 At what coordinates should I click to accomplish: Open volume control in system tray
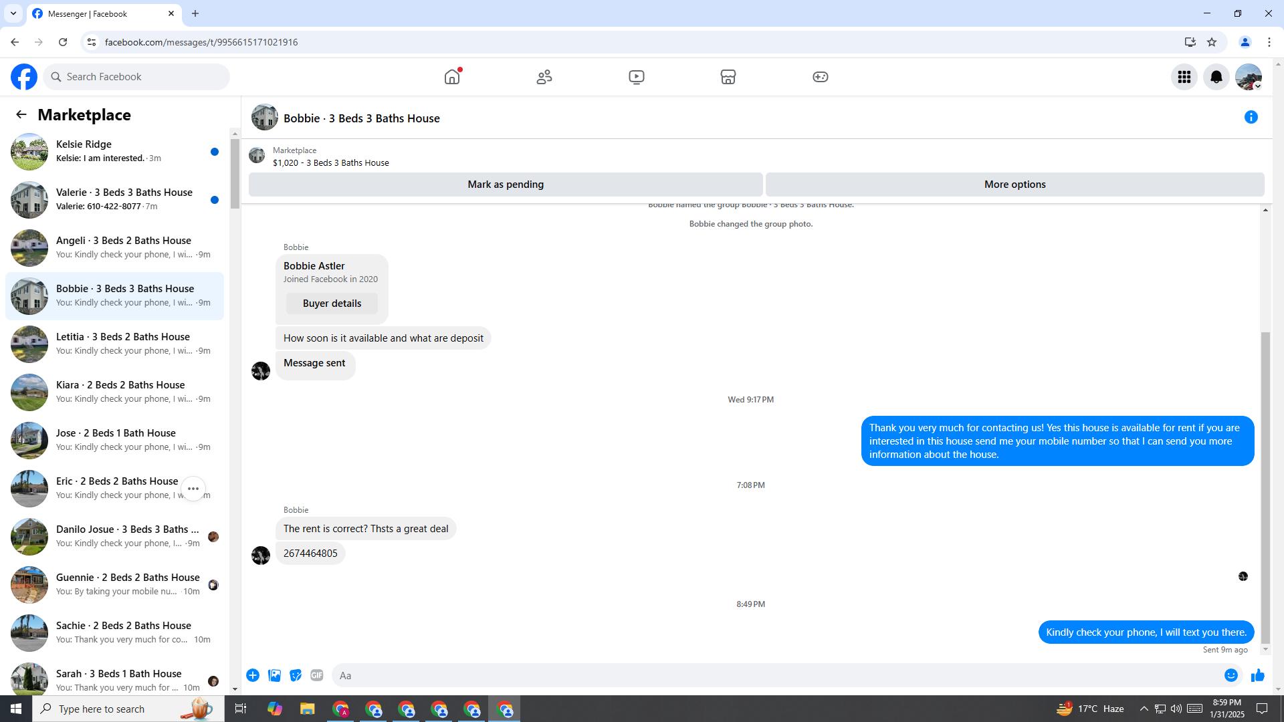pos(1176,709)
